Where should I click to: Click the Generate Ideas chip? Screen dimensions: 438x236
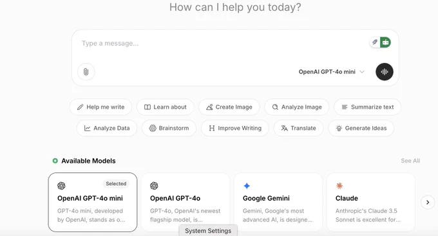point(361,128)
